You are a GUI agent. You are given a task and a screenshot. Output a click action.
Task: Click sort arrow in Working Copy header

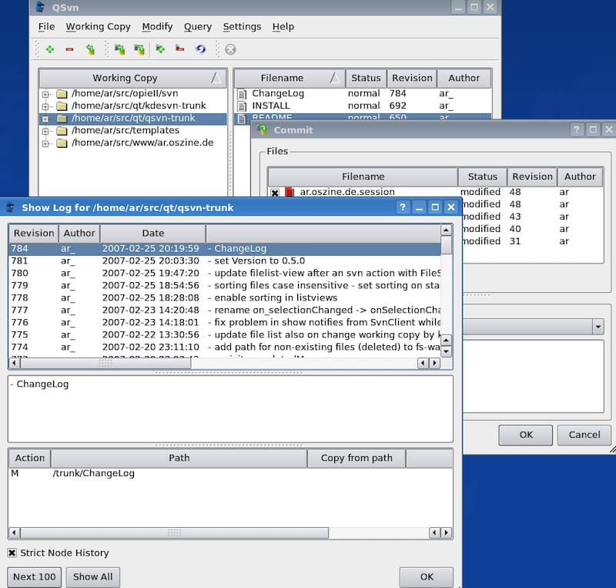[216, 78]
